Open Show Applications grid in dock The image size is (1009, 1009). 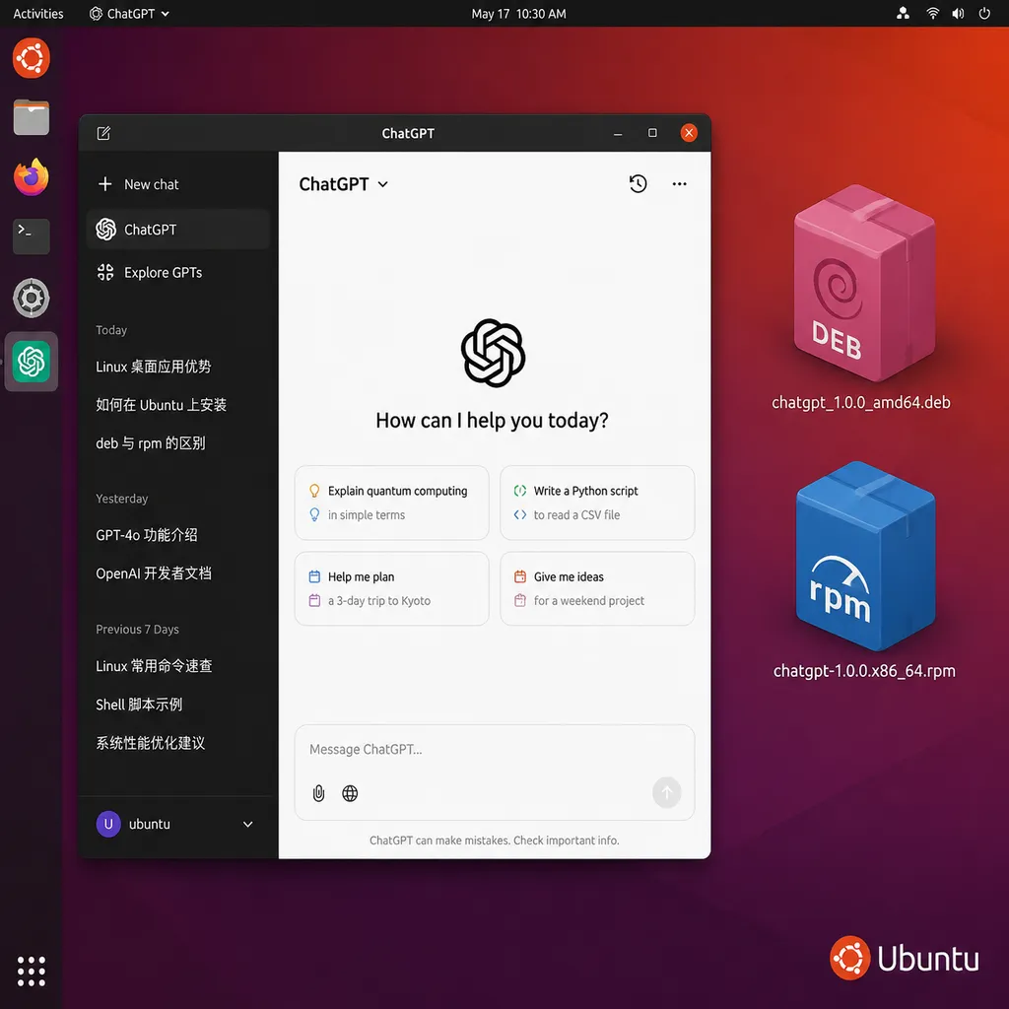(x=32, y=971)
